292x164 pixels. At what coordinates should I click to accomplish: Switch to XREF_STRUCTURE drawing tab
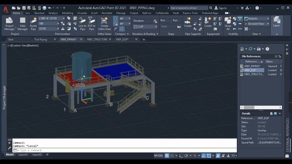pos(97,40)
